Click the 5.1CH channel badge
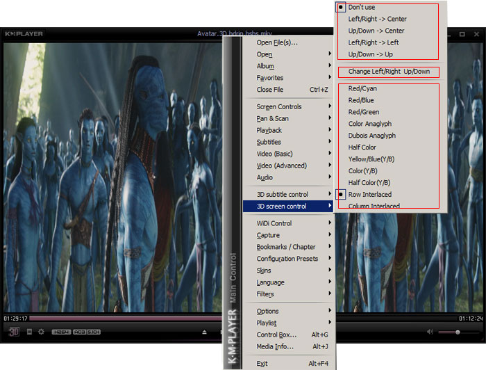 [x=94, y=332]
